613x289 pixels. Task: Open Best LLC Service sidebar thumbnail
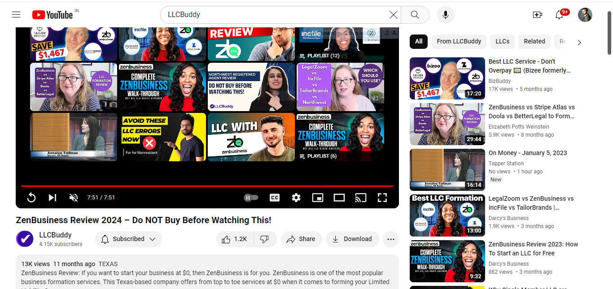(447, 78)
